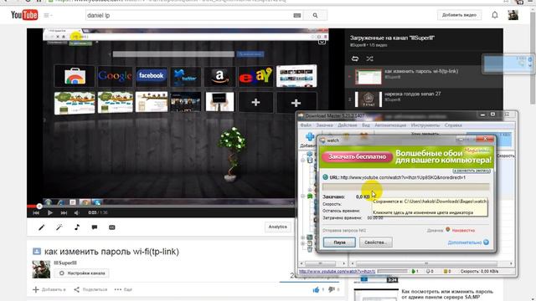This screenshot has width=536, height=301.
Task: Click thumbnail of 'нарезка голдов senan 27' video
Action: (x=368, y=99)
